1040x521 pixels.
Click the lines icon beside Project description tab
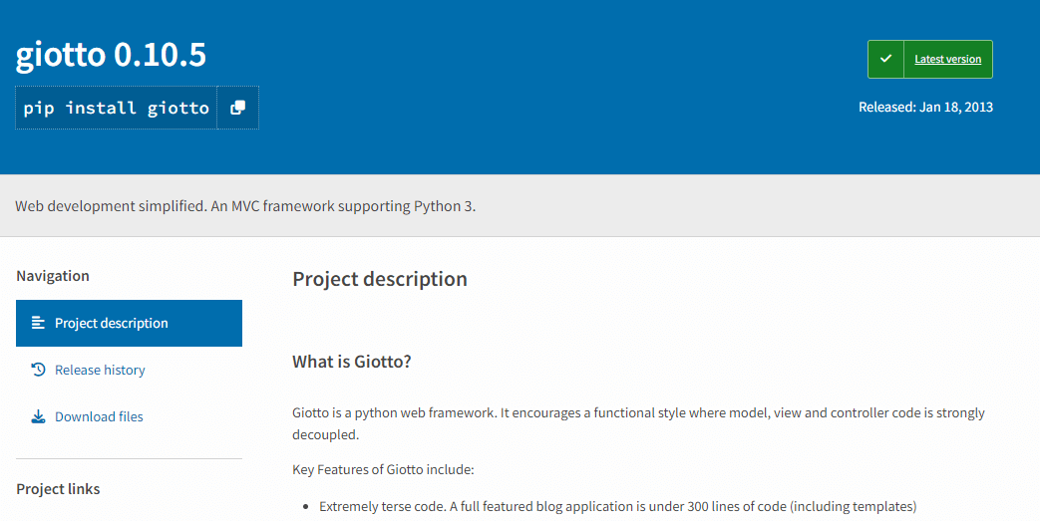38,323
